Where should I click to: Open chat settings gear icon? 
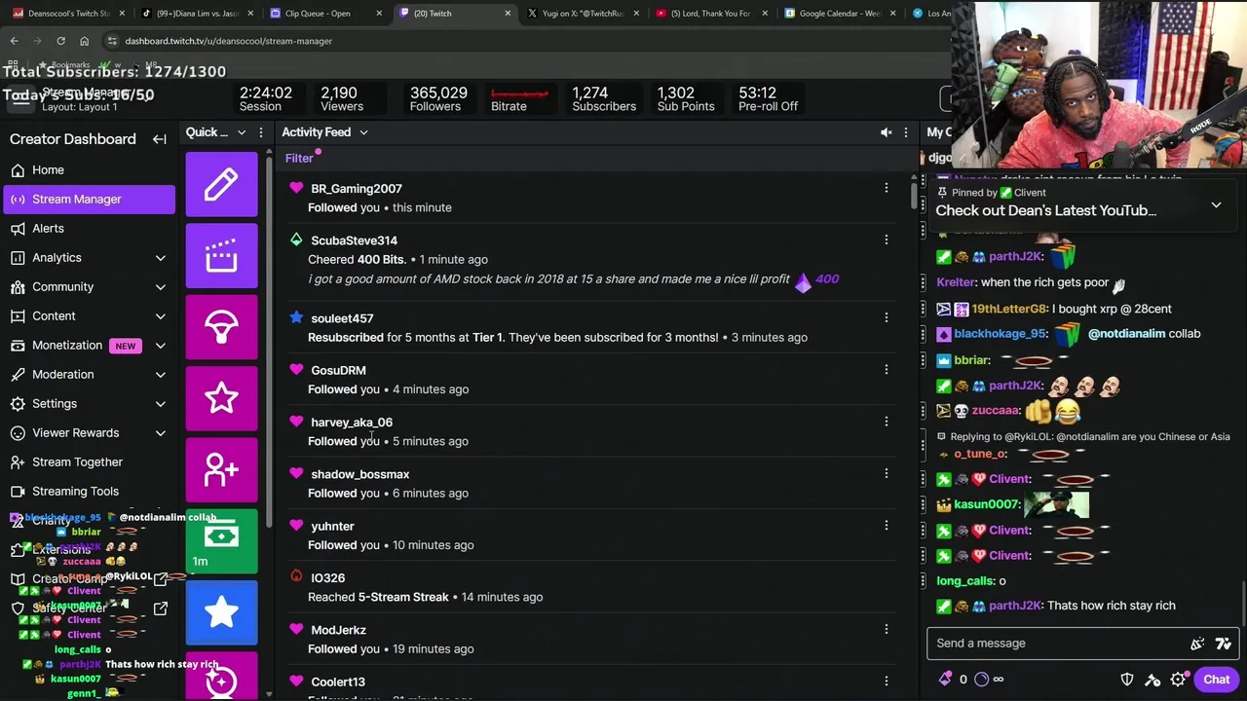click(1178, 680)
